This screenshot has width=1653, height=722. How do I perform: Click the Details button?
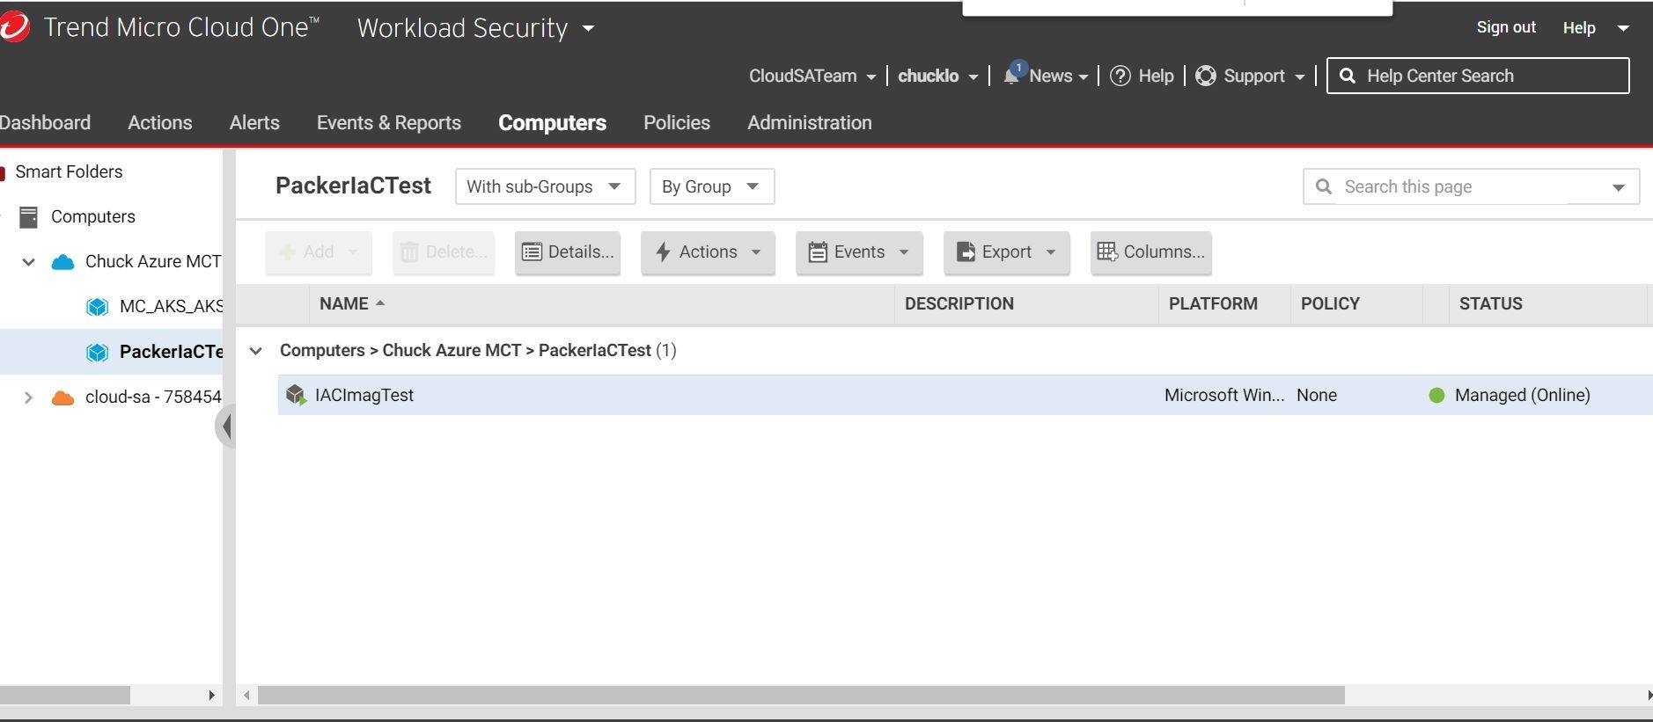point(568,252)
